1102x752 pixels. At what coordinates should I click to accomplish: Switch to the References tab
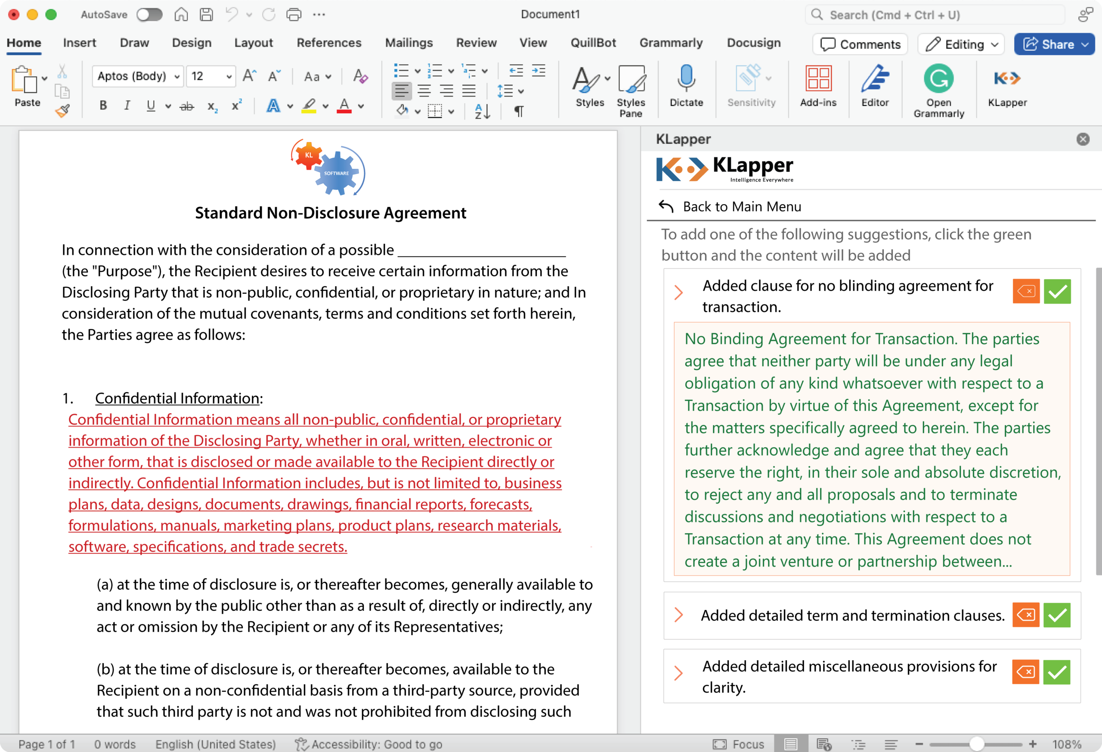click(x=329, y=43)
